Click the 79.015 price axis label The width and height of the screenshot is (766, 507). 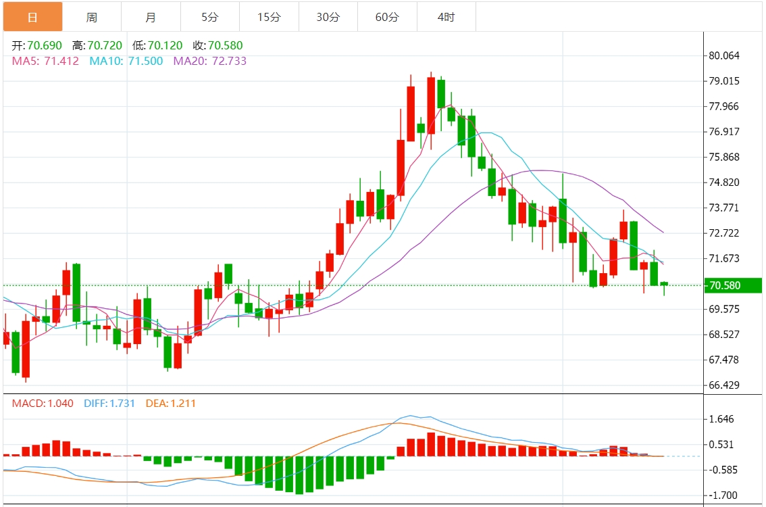point(724,81)
